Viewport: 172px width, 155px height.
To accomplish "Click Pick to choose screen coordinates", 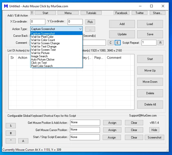I will point(90,22).
